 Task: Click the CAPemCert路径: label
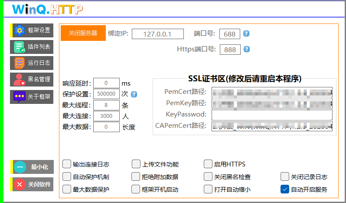coord(181,126)
